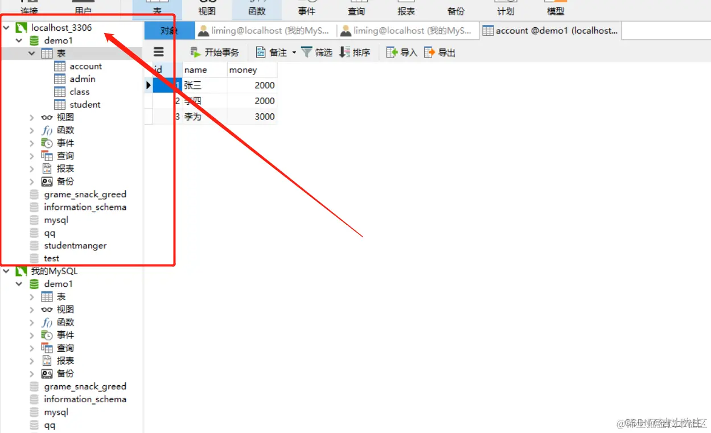Click qq database icon under 我的MySQL
This screenshot has width=711, height=433.
point(35,425)
